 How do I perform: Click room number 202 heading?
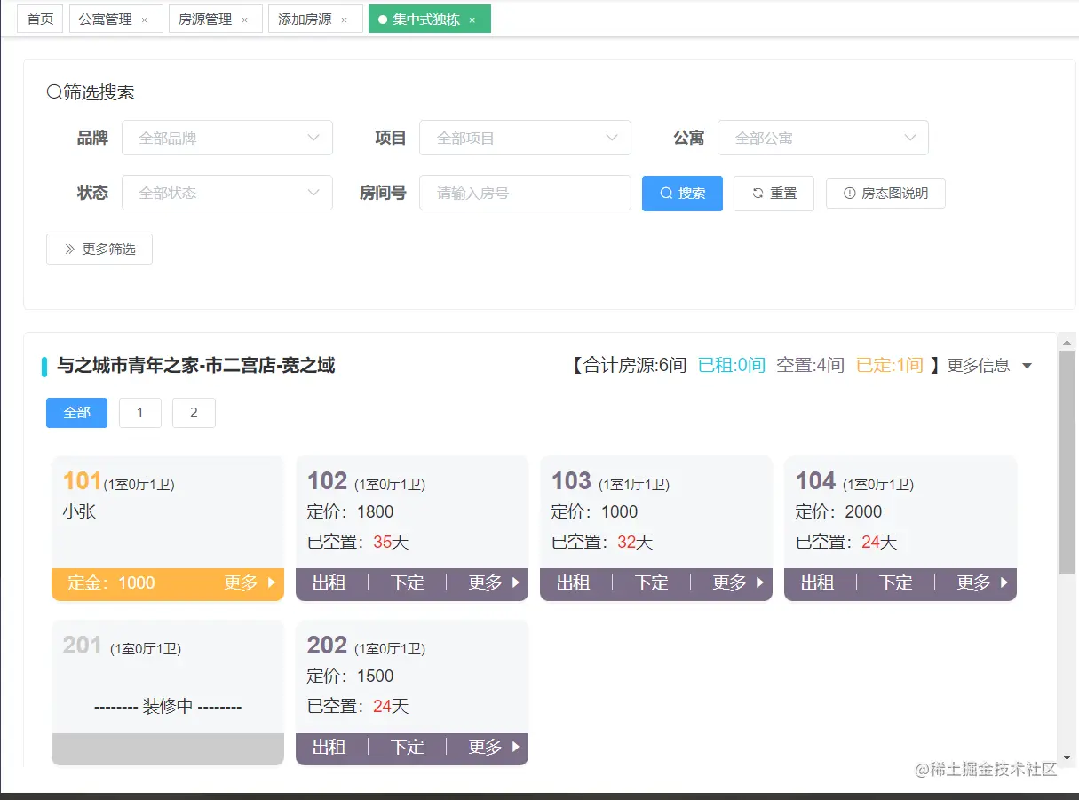click(x=327, y=646)
